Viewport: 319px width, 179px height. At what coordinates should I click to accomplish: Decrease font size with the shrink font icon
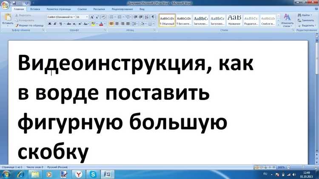tap(97, 17)
